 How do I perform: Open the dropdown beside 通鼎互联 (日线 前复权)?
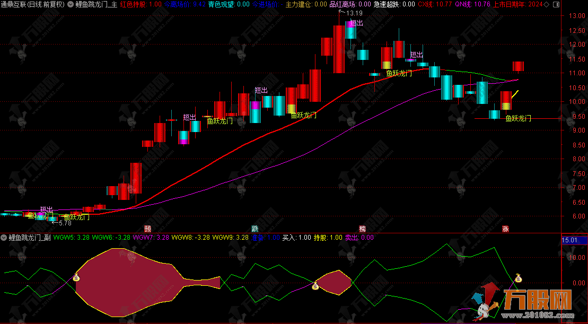click(71, 4)
